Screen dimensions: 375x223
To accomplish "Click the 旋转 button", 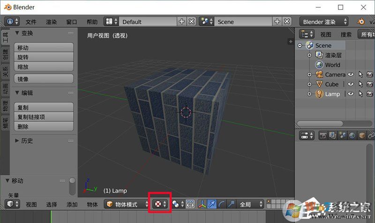I will (x=44, y=57).
